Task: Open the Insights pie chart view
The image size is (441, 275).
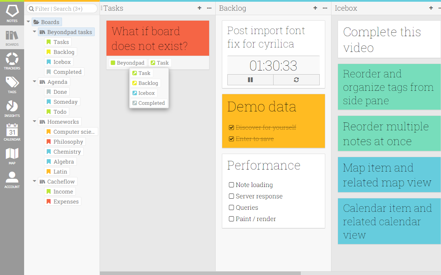Action: point(12,108)
